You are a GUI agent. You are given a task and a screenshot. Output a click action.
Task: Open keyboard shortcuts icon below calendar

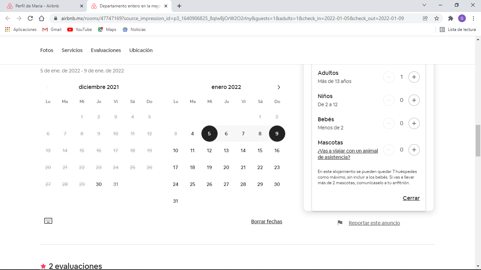[x=48, y=221]
